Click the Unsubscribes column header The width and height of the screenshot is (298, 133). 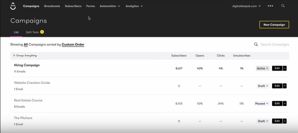(x=242, y=56)
